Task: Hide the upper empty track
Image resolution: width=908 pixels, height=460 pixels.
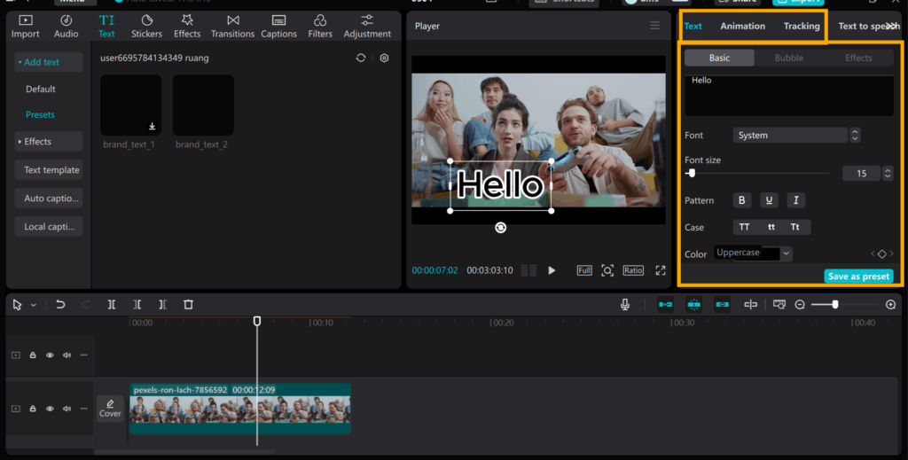Action: click(50, 355)
